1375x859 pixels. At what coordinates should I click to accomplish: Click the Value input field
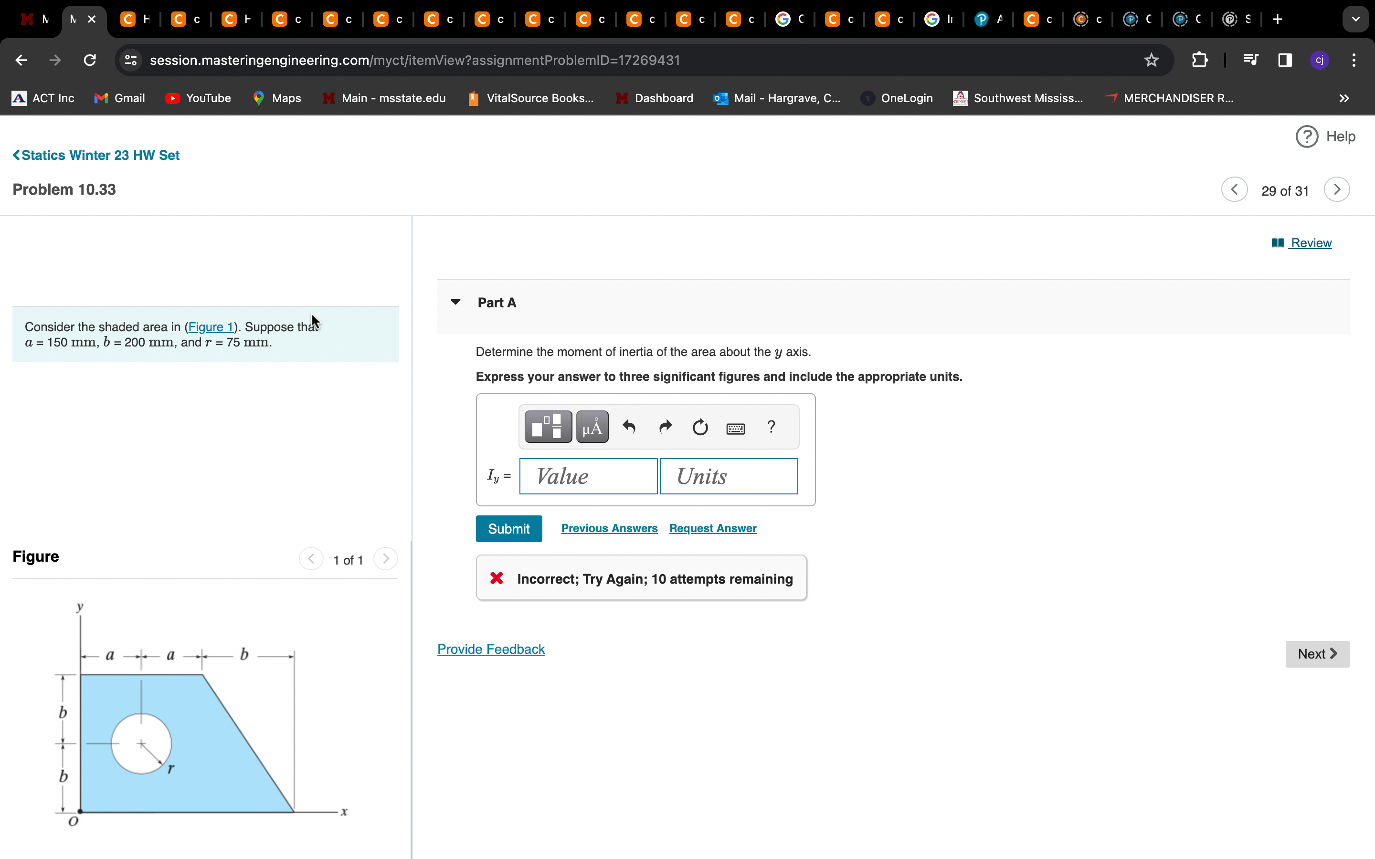(x=589, y=476)
